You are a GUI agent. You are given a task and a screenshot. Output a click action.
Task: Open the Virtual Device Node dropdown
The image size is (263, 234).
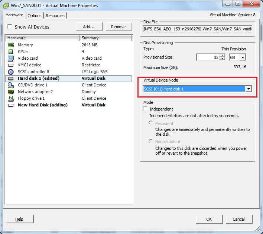[249, 89]
